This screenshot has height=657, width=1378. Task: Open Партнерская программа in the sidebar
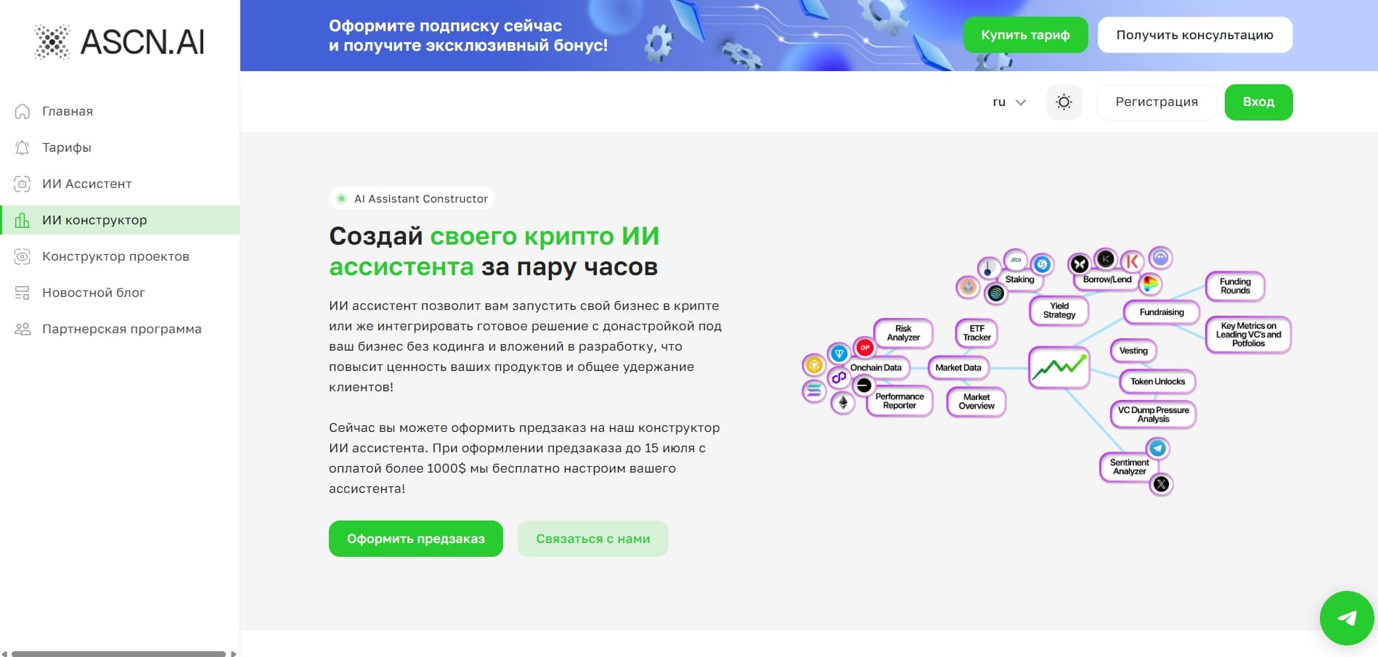click(120, 329)
